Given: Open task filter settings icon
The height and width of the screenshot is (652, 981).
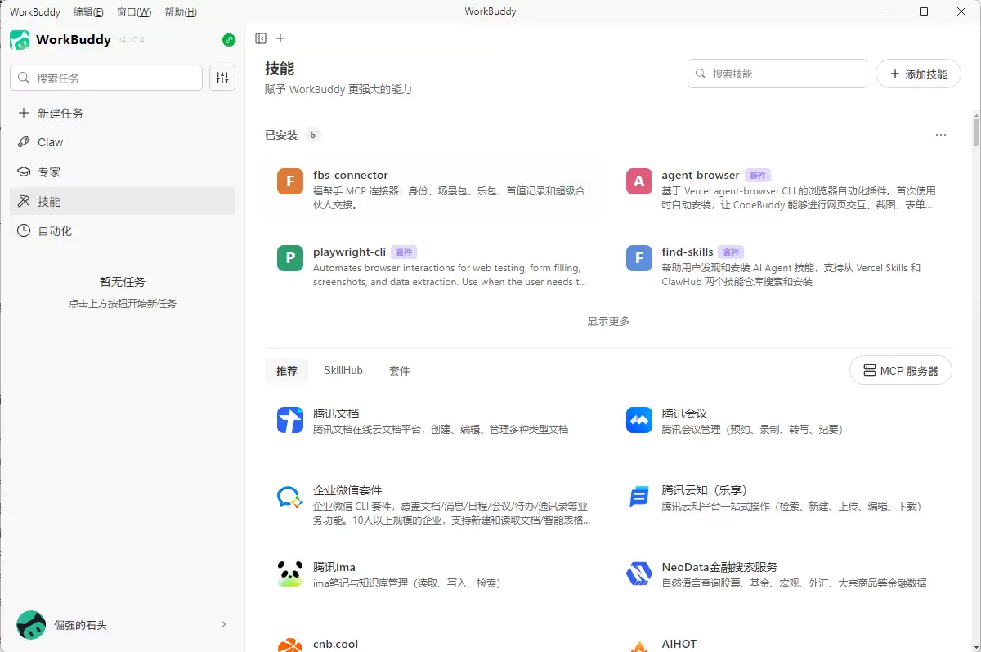Looking at the screenshot, I should (222, 78).
